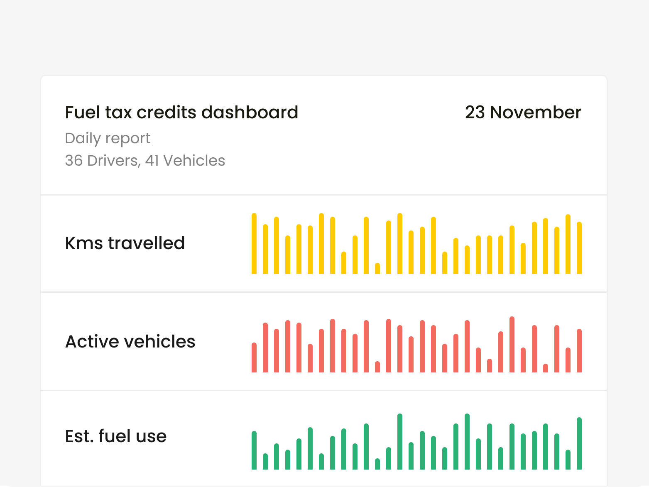Click the Fuel tax credits dashboard title
This screenshot has width=649, height=487.
[x=181, y=113]
